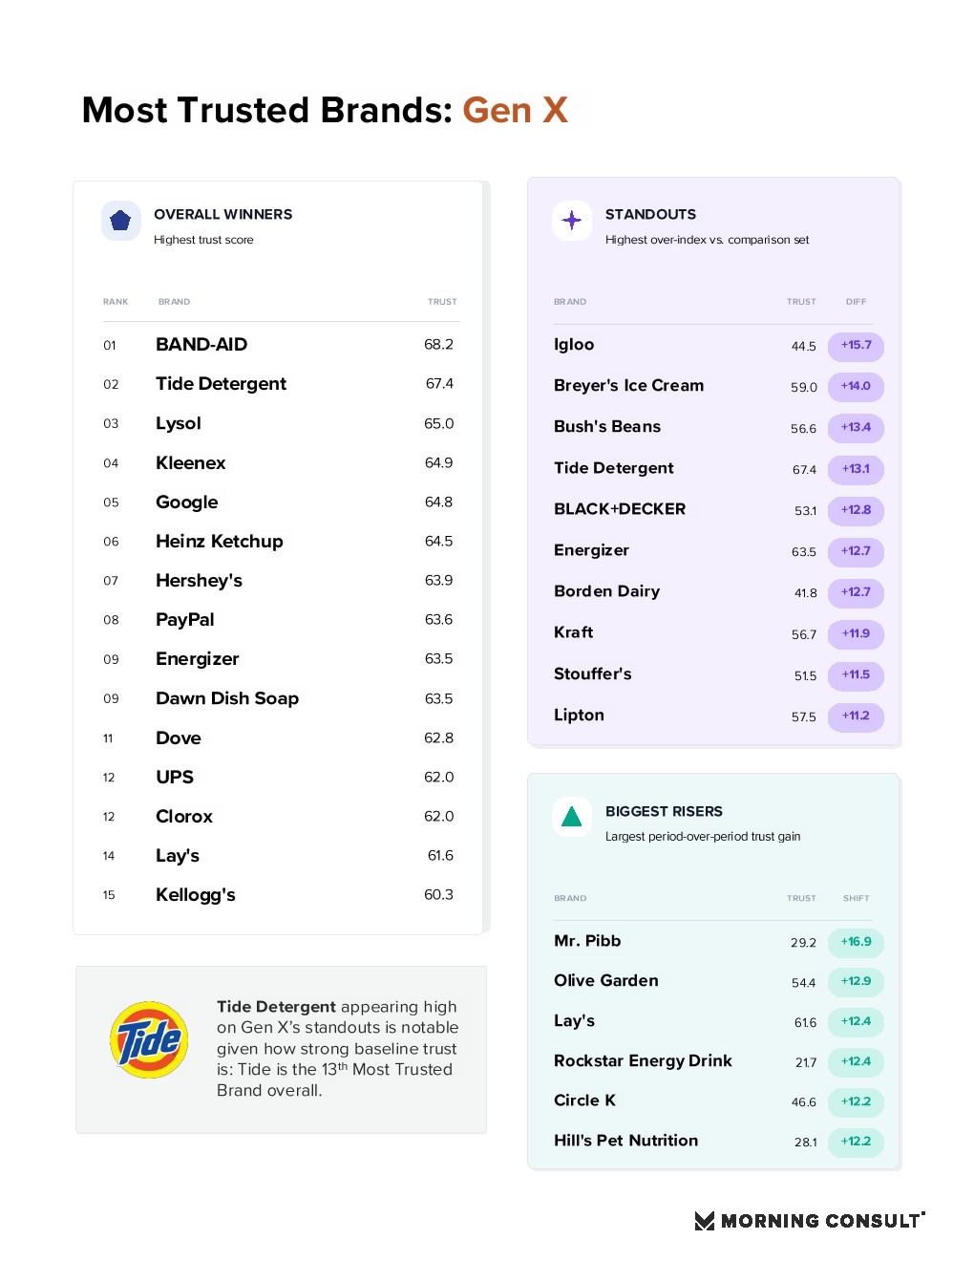Click the DIFF column header in Standouts
The width and height of the screenshot is (974, 1261).
(x=856, y=302)
